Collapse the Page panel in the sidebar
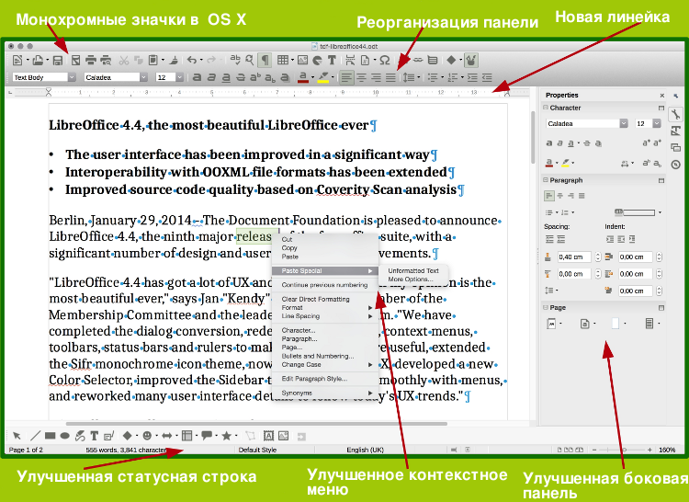Viewport: 689px width, 502px height. (546, 308)
